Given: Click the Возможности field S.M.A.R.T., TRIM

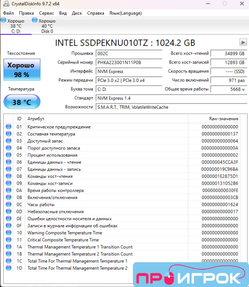Looking at the screenshot, I should tap(171, 107).
